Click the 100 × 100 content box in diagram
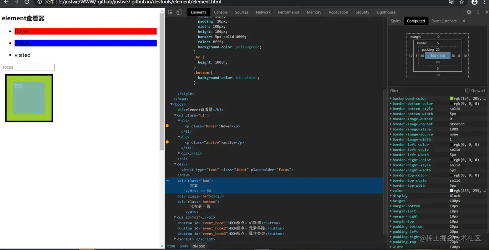Screen dimensions: 489x250 pyautogui.click(x=437, y=56)
